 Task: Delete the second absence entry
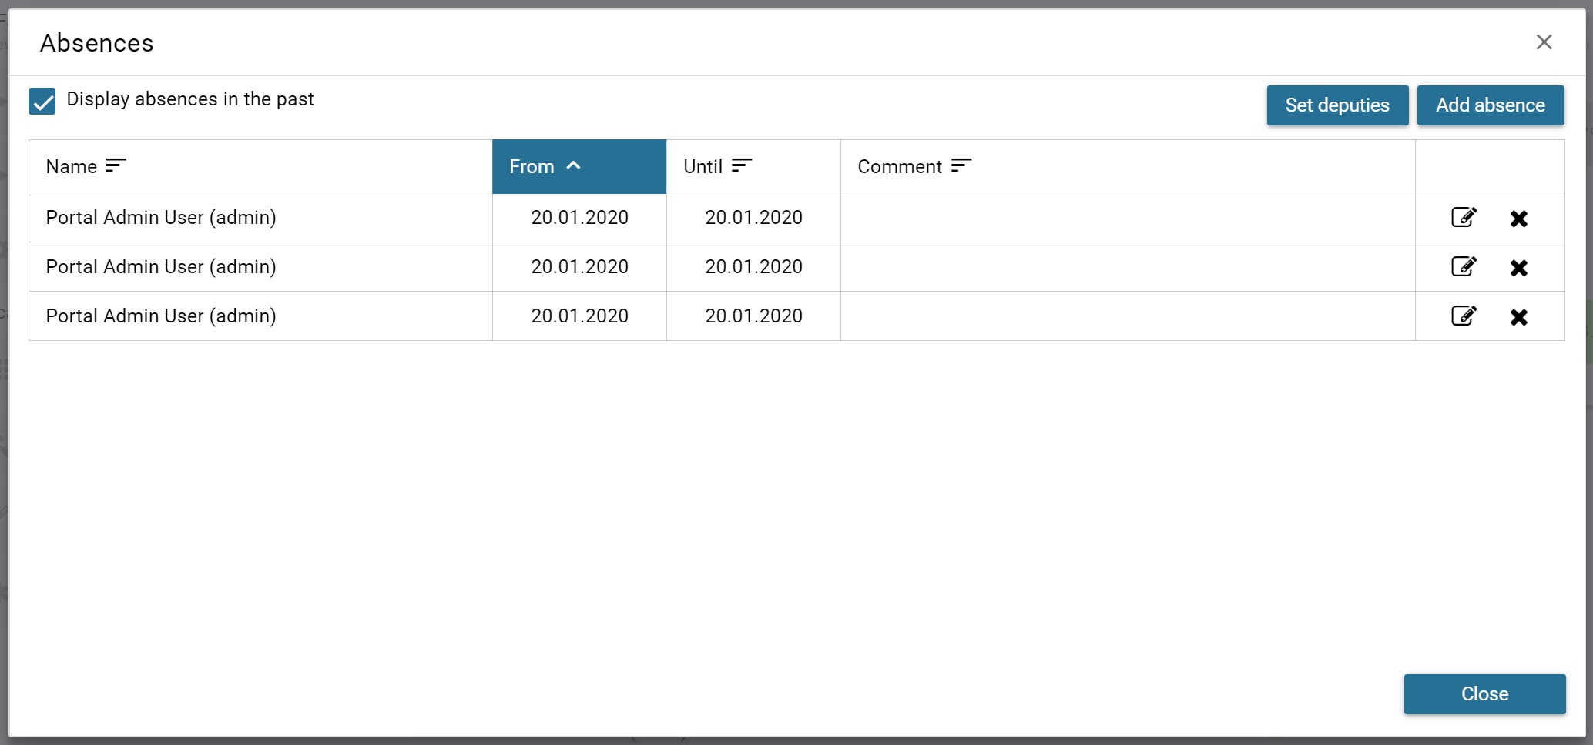point(1518,268)
